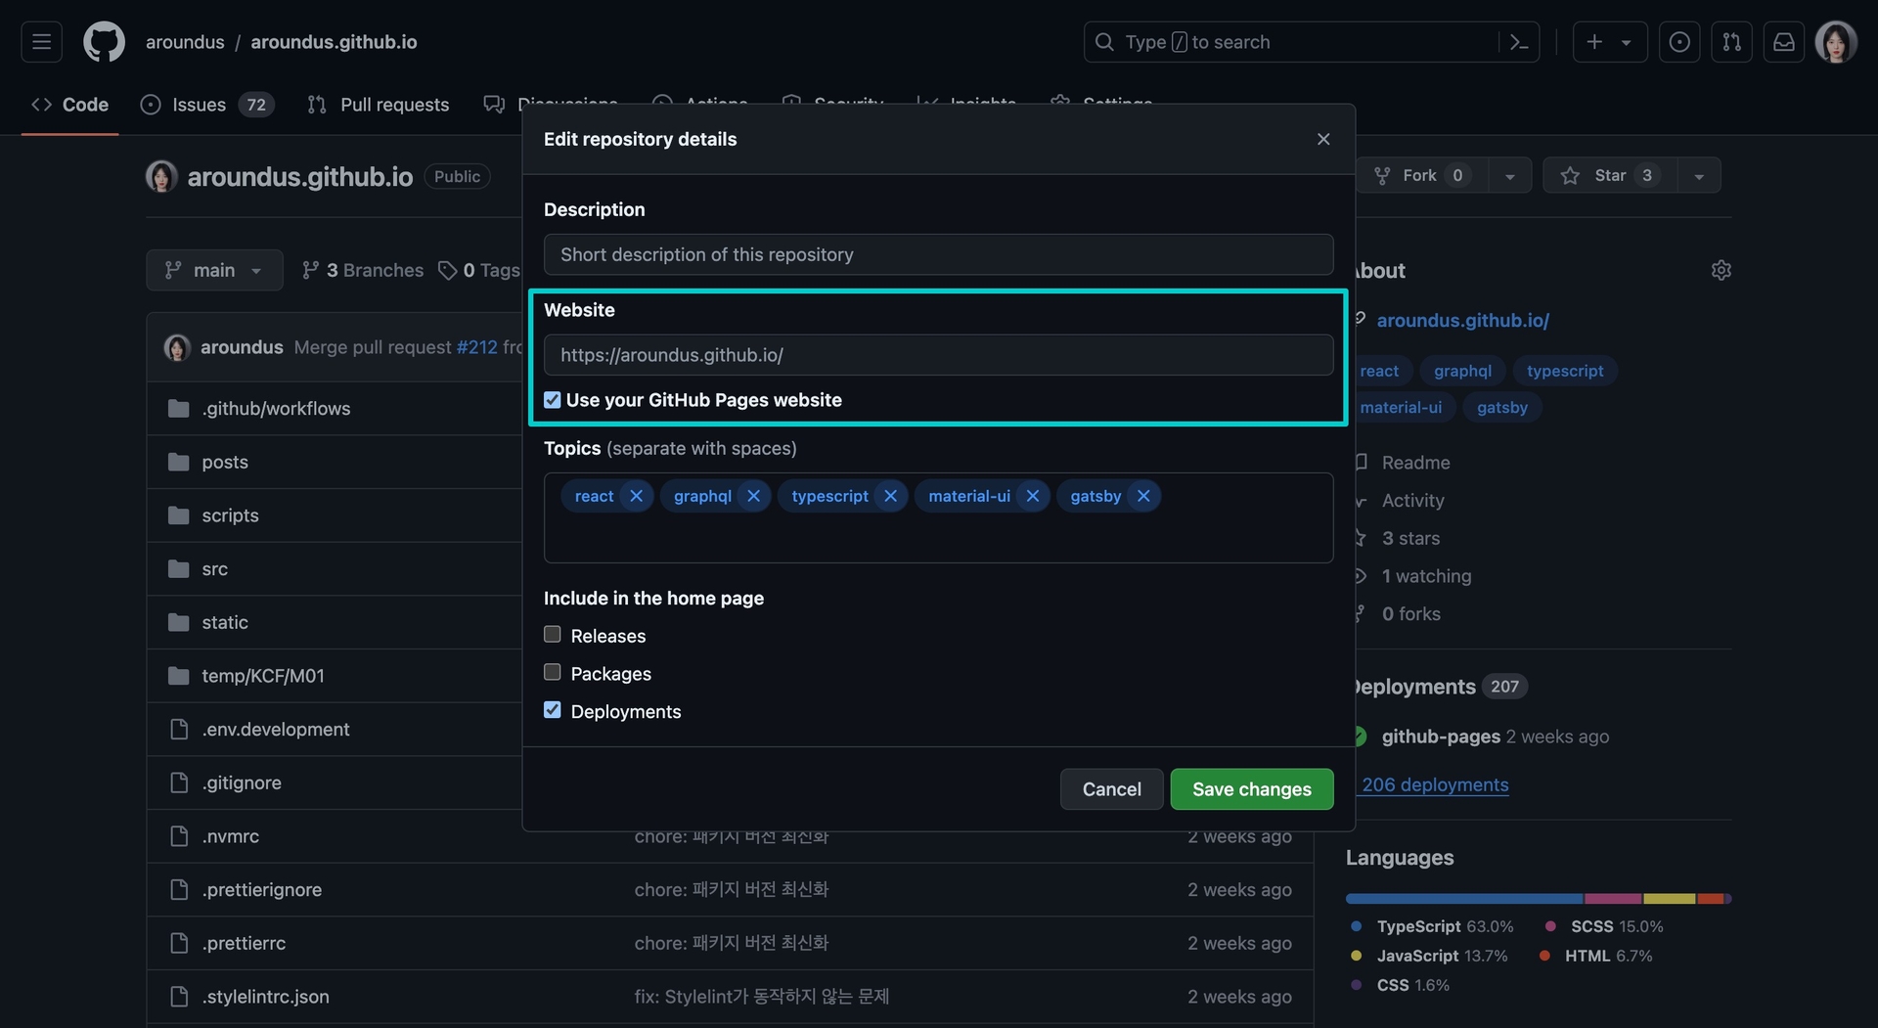
Task: Click the Description input field
Action: point(938,254)
